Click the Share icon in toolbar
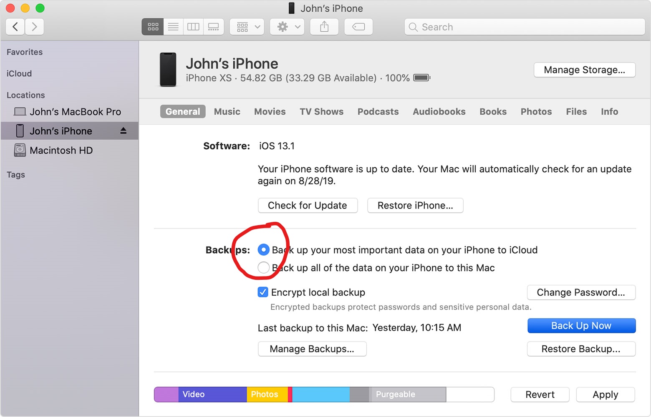Screen dimensions: 651x417 point(324,27)
